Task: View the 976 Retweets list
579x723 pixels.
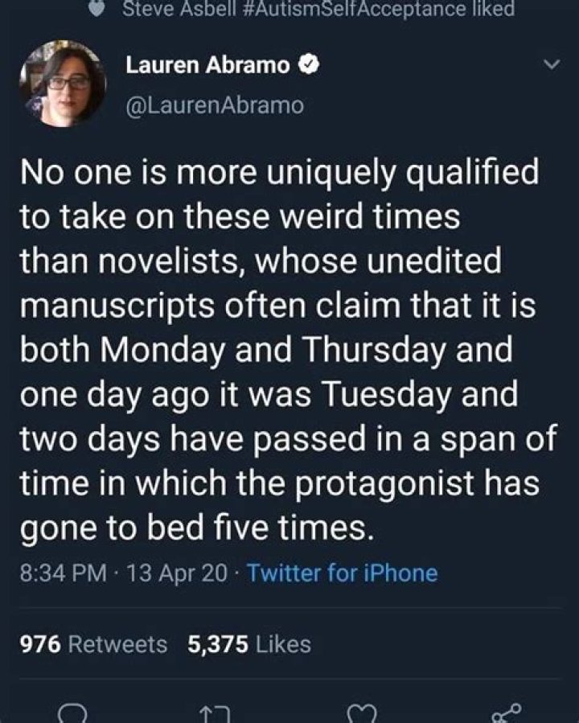Action: [x=92, y=643]
